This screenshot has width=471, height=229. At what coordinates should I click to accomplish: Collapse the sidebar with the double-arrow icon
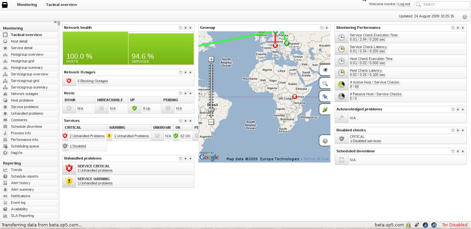[x=55, y=22]
